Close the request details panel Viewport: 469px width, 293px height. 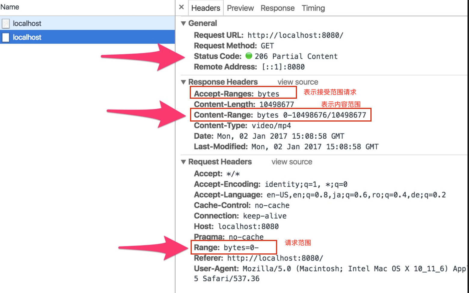[x=181, y=7]
